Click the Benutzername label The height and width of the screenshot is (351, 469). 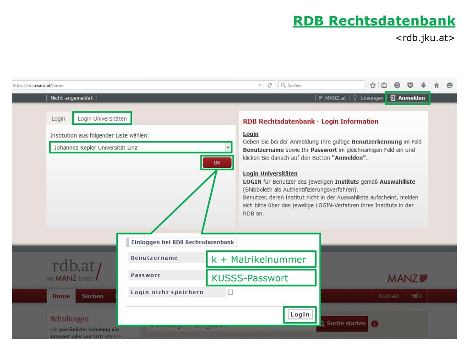pyautogui.click(x=154, y=258)
